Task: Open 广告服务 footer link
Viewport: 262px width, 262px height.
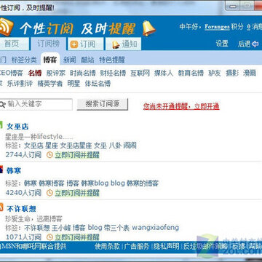Action: click(x=137, y=247)
